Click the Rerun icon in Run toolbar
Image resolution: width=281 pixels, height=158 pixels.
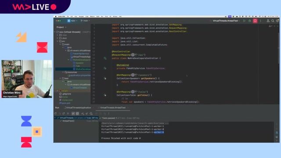56,114
